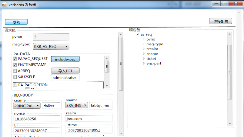Click PA-DATA scrollbar up arrow
The height and width of the screenshot is (138, 244).
(x=107, y=58)
